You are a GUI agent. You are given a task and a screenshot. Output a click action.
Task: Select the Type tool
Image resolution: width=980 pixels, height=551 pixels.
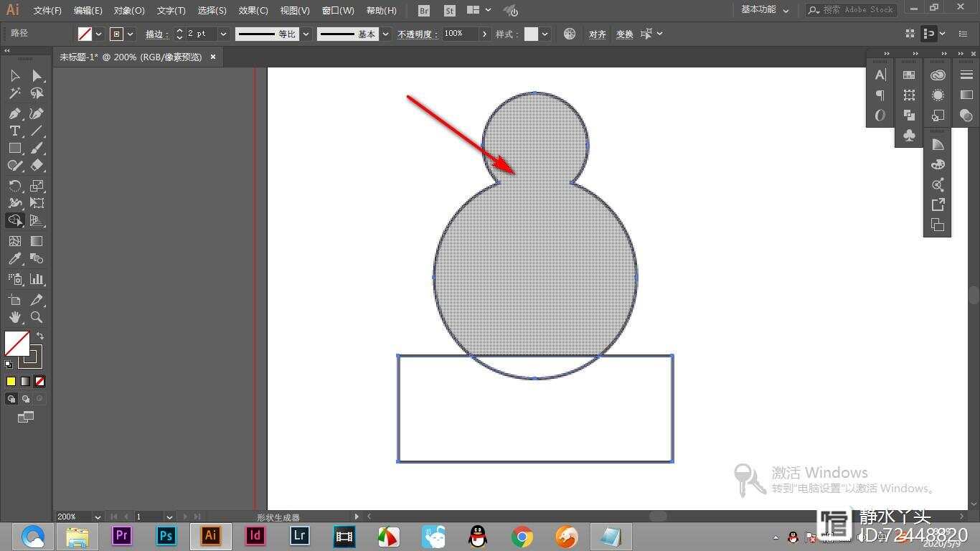[14, 131]
